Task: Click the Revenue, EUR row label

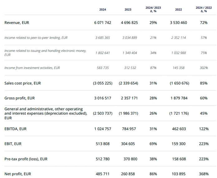Action: coord(17,23)
